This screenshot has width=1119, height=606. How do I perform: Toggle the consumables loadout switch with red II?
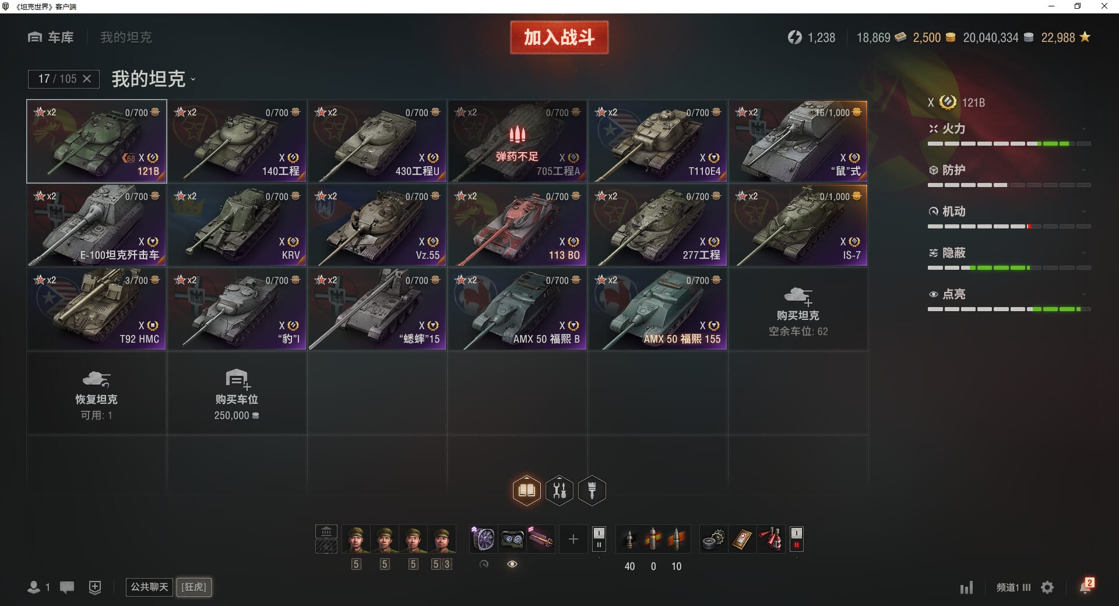[x=797, y=539]
